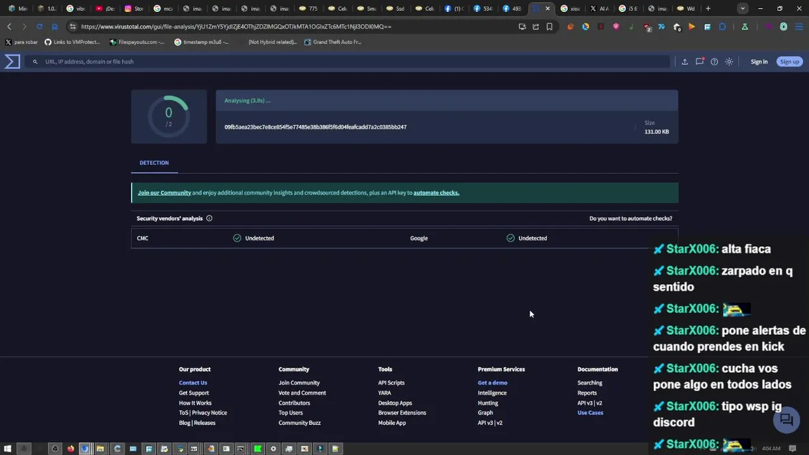Viewport: 809px width, 455px height.
Task: Click the virustotal.com address bar URL
Action: click(236, 27)
